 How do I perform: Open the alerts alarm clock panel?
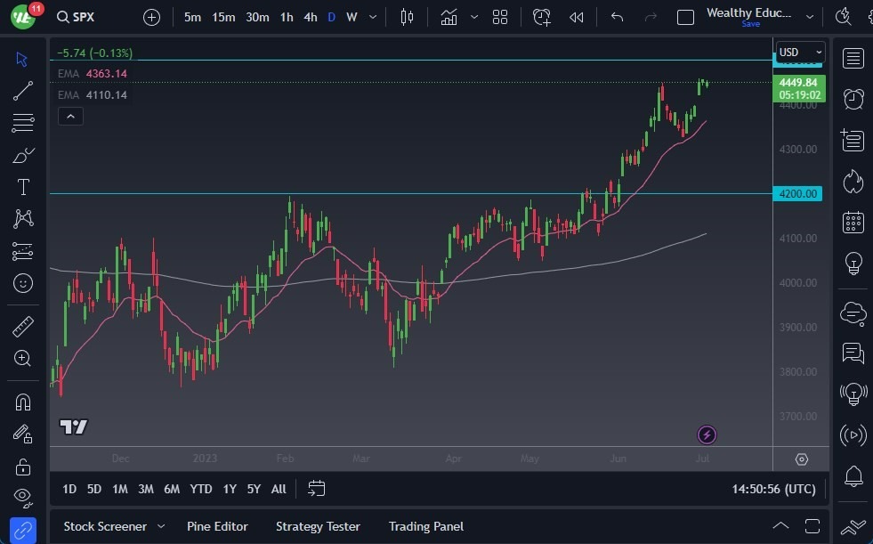(853, 99)
